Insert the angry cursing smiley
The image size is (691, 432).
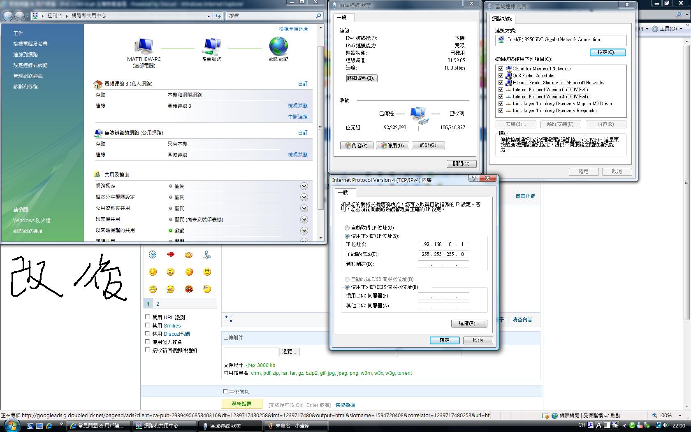click(189, 289)
